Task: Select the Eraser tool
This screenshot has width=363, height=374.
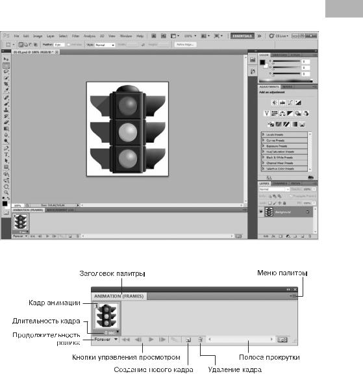Action: point(6,122)
